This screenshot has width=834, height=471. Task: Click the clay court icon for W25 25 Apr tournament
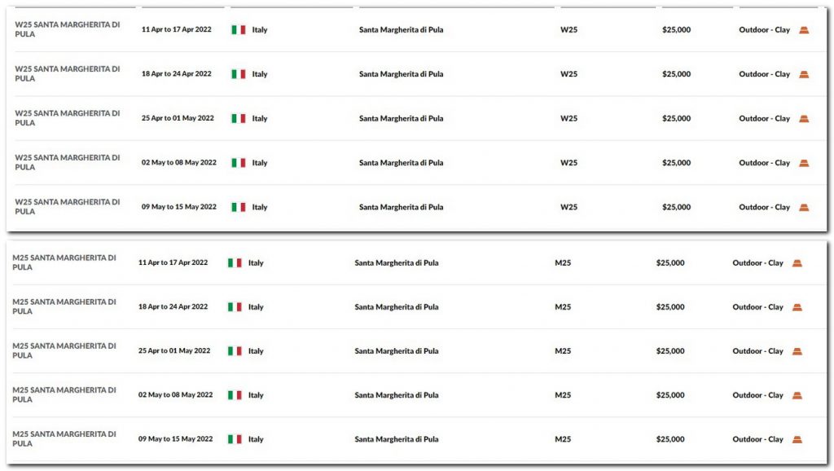pyautogui.click(x=804, y=119)
